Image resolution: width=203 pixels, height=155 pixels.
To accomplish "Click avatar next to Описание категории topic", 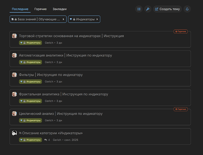I will (14, 133).
